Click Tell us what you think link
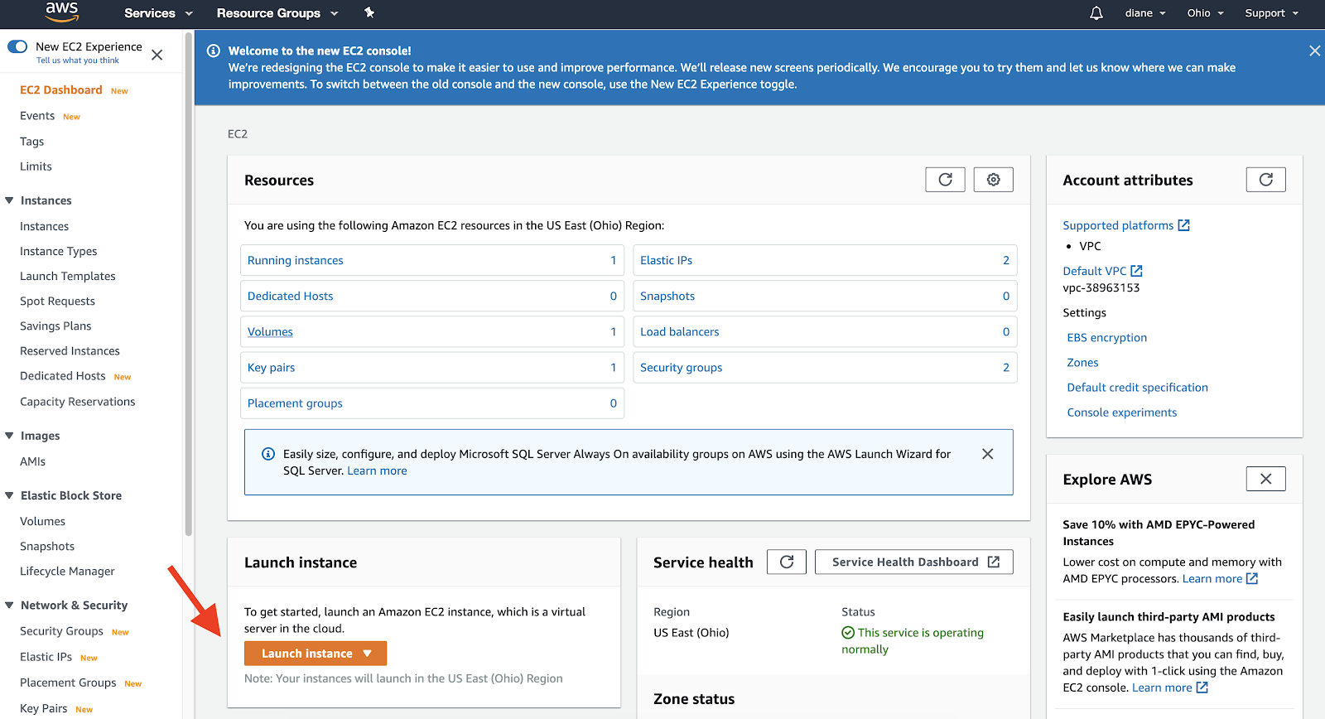 coord(78,60)
